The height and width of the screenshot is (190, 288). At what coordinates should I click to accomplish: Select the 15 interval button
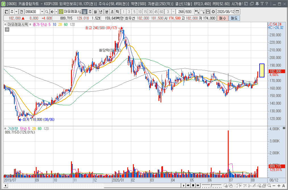[x=145, y=12]
